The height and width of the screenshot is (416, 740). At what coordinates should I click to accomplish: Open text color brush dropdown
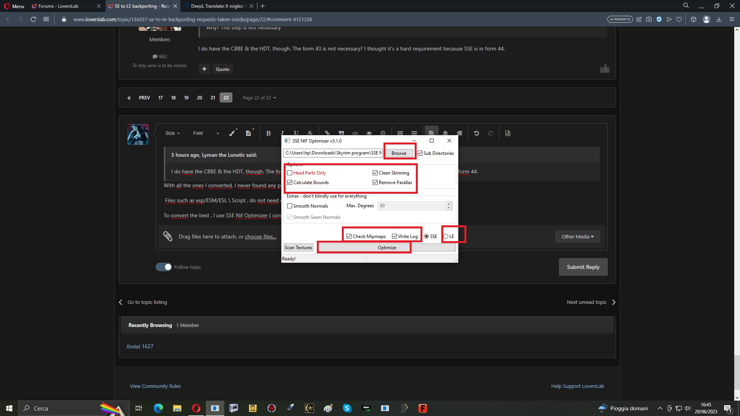(233, 133)
